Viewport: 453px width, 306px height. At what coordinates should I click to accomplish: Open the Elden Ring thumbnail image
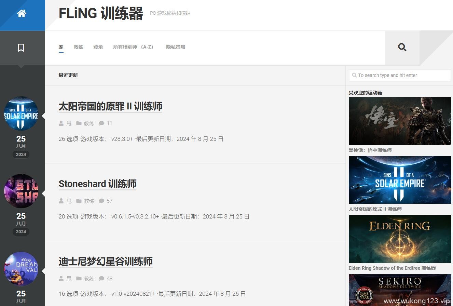[400, 239]
